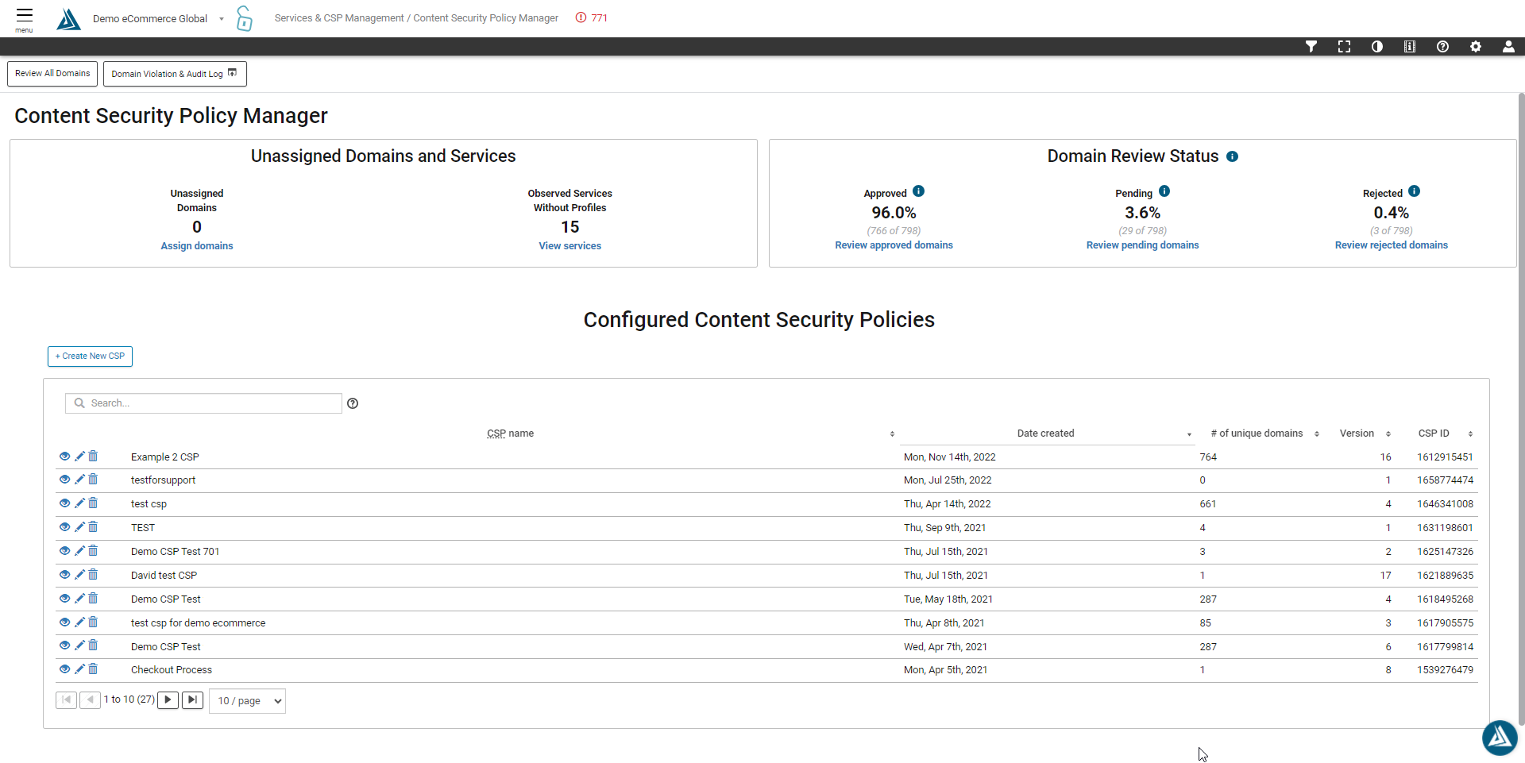Image resolution: width=1525 pixels, height=763 pixels.
Task: Open Review pending domains link
Action: (x=1142, y=245)
